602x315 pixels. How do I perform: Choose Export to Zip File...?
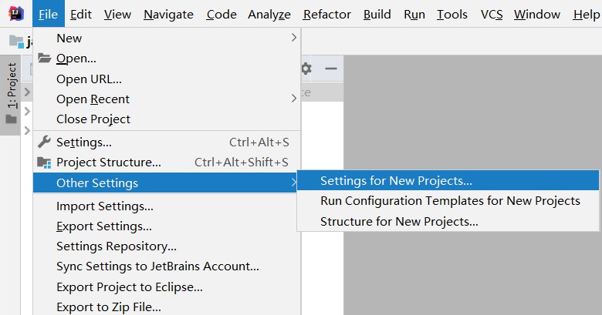(x=109, y=307)
